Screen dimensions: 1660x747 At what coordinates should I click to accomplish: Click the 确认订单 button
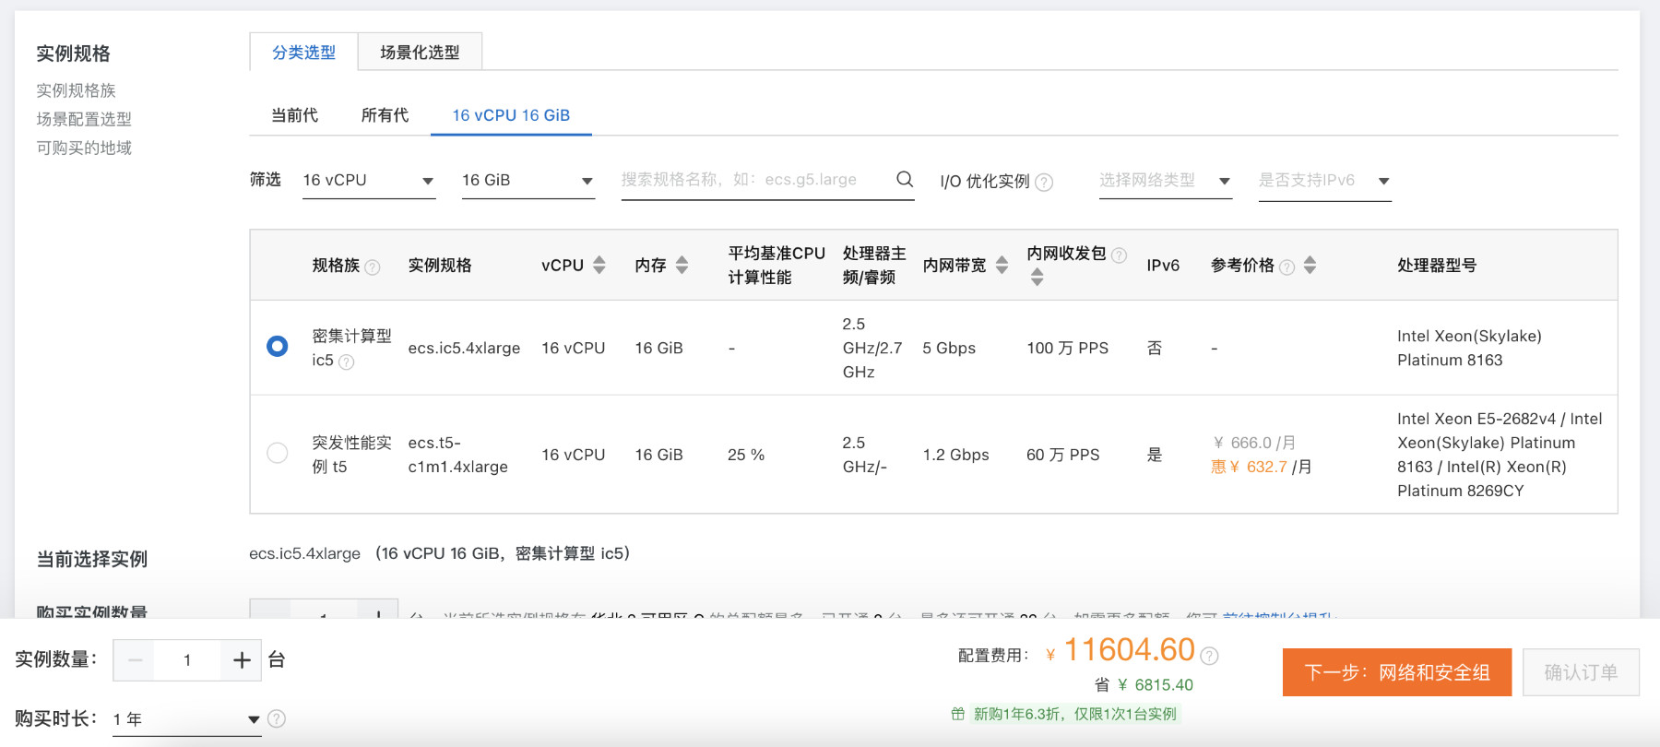coord(1581,672)
